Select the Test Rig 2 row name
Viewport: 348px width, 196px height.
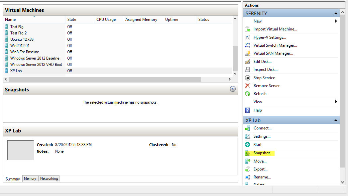(x=18, y=33)
